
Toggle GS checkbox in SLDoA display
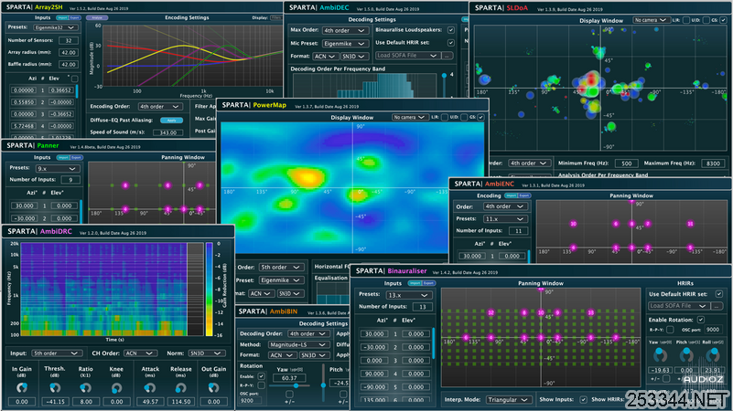[723, 20]
